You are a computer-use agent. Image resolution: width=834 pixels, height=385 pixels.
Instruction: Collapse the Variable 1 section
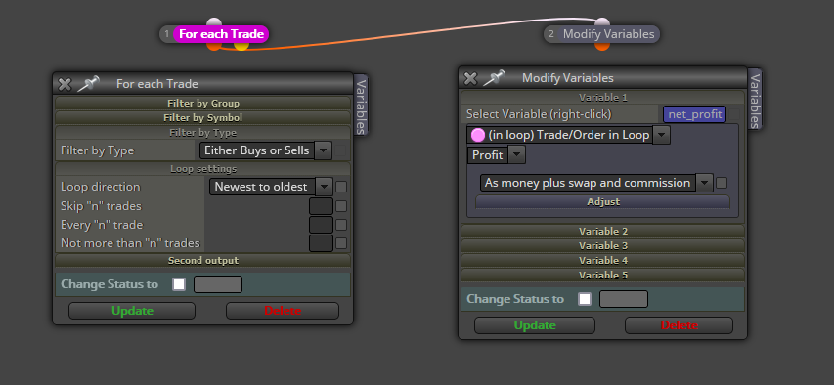coord(602,98)
